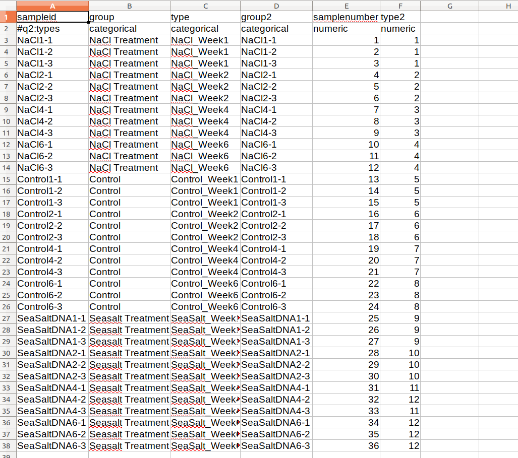Image resolution: width=518 pixels, height=458 pixels.
Task: Click "Control_Week4" cell in row 22
Action: [205, 260]
